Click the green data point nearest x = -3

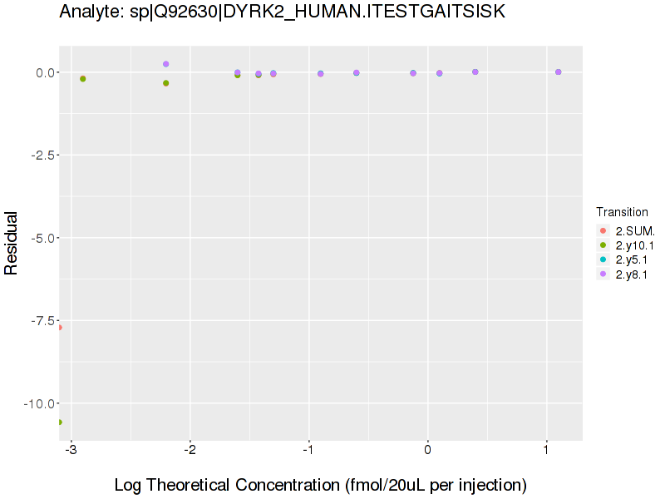(x=82, y=79)
